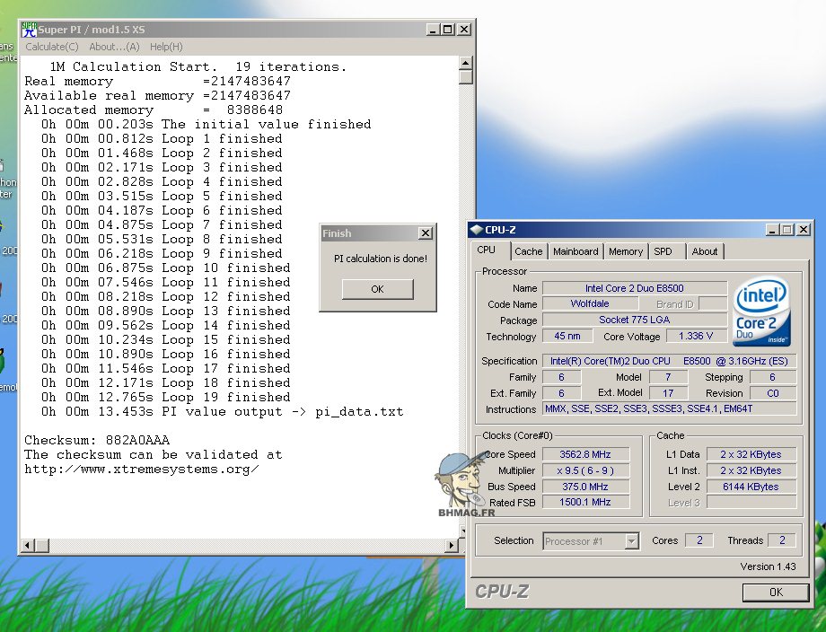Image resolution: width=826 pixels, height=632 pixels.
Task: Click the OK button in CPU-Z
Action: [x=776, y=592]
